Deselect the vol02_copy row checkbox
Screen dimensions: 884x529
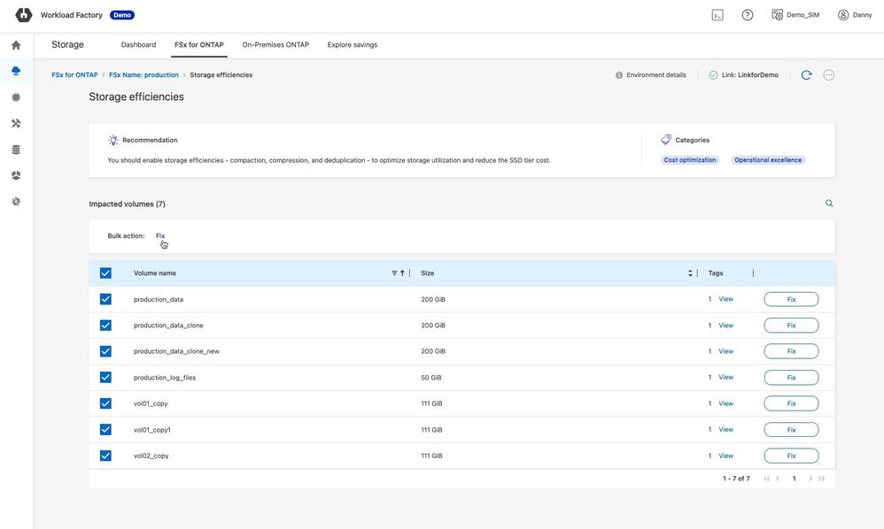[x=105, y=456]
